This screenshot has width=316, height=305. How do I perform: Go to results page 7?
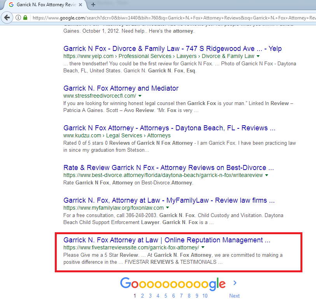point(181,296)
